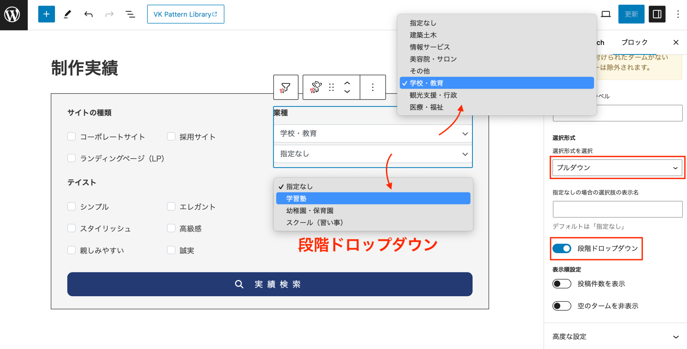Screen dimensions: 687x349
Task: Click the redo icon in the toolbar
Action: coord(109,14)
